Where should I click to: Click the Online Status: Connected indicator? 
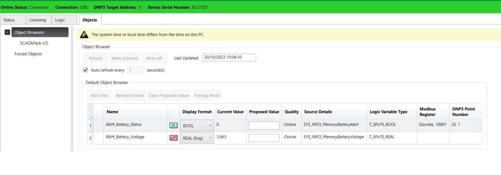(x=25, y=7)
